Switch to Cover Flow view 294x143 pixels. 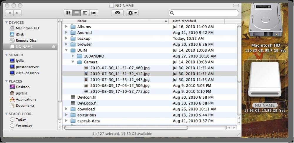click(x=93, y=13)
